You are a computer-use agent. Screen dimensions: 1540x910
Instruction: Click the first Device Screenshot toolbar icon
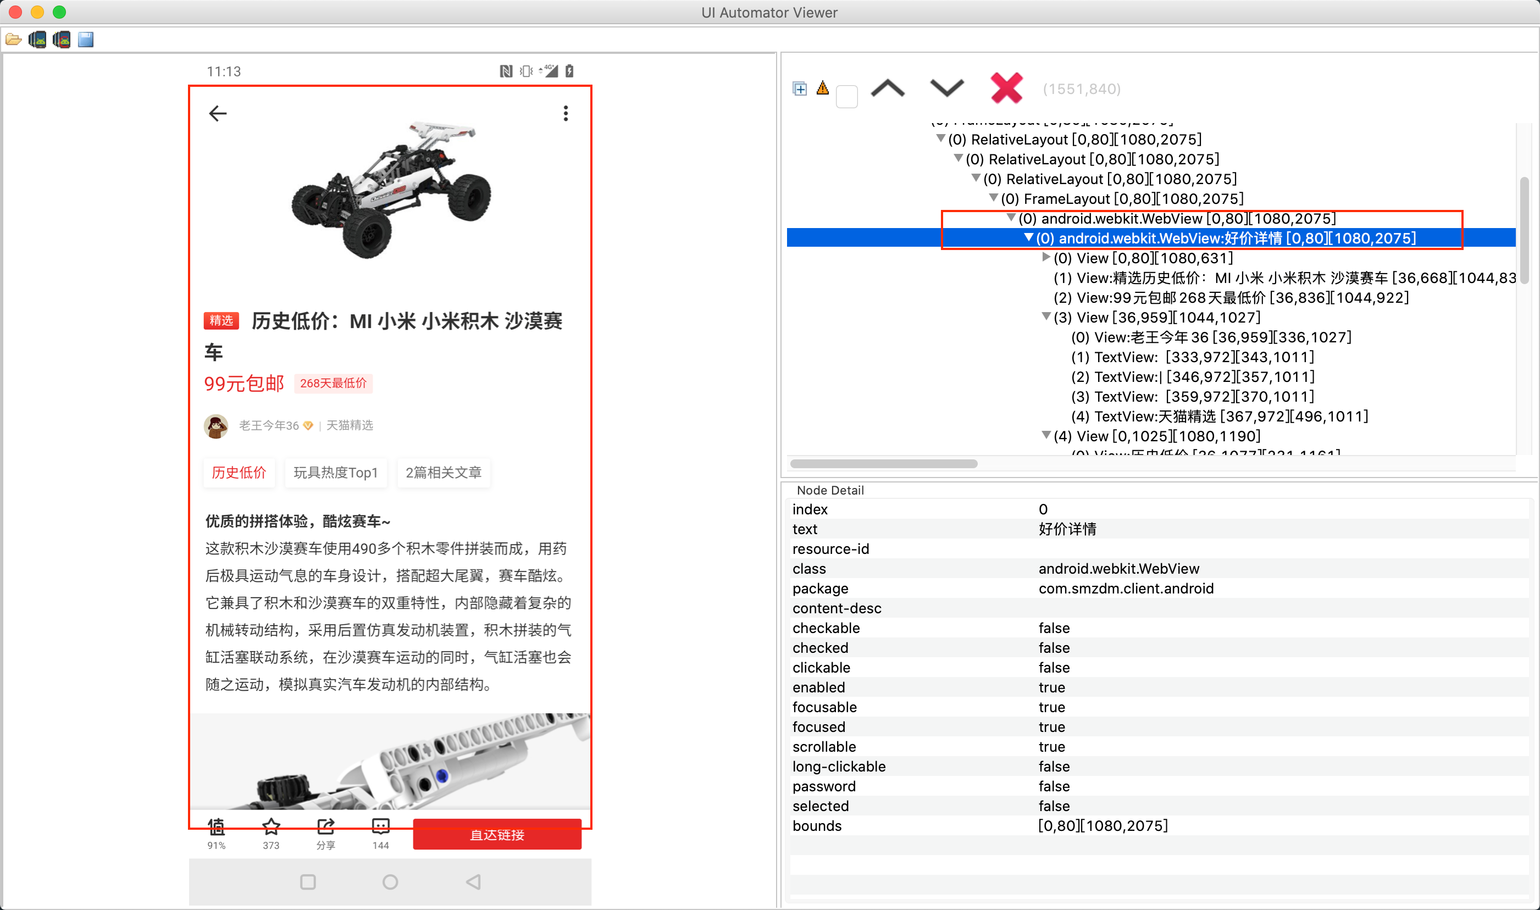37,41
